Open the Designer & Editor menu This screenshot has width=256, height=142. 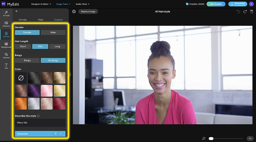tap(41, 4)
